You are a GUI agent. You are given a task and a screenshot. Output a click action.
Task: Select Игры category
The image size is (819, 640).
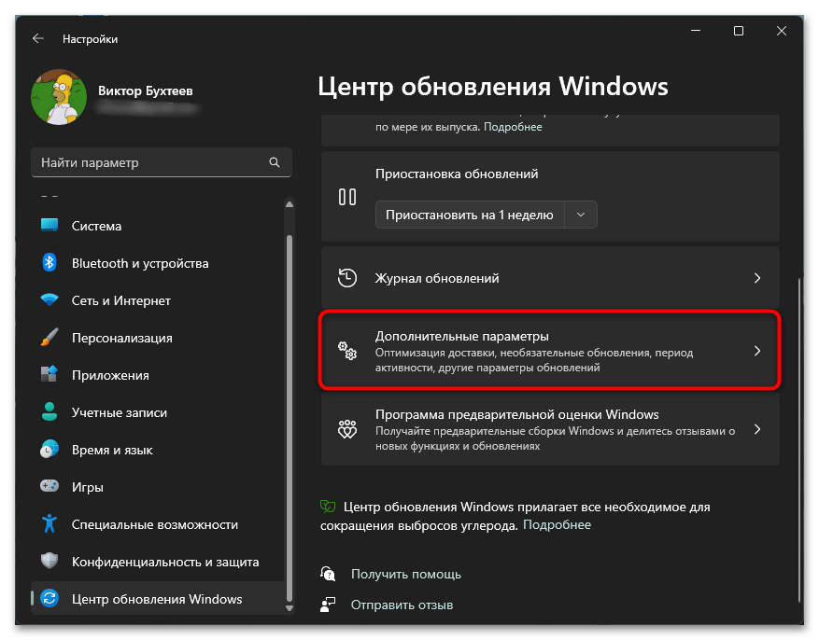[158, 487]
